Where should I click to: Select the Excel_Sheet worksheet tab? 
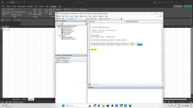point(16,99)
